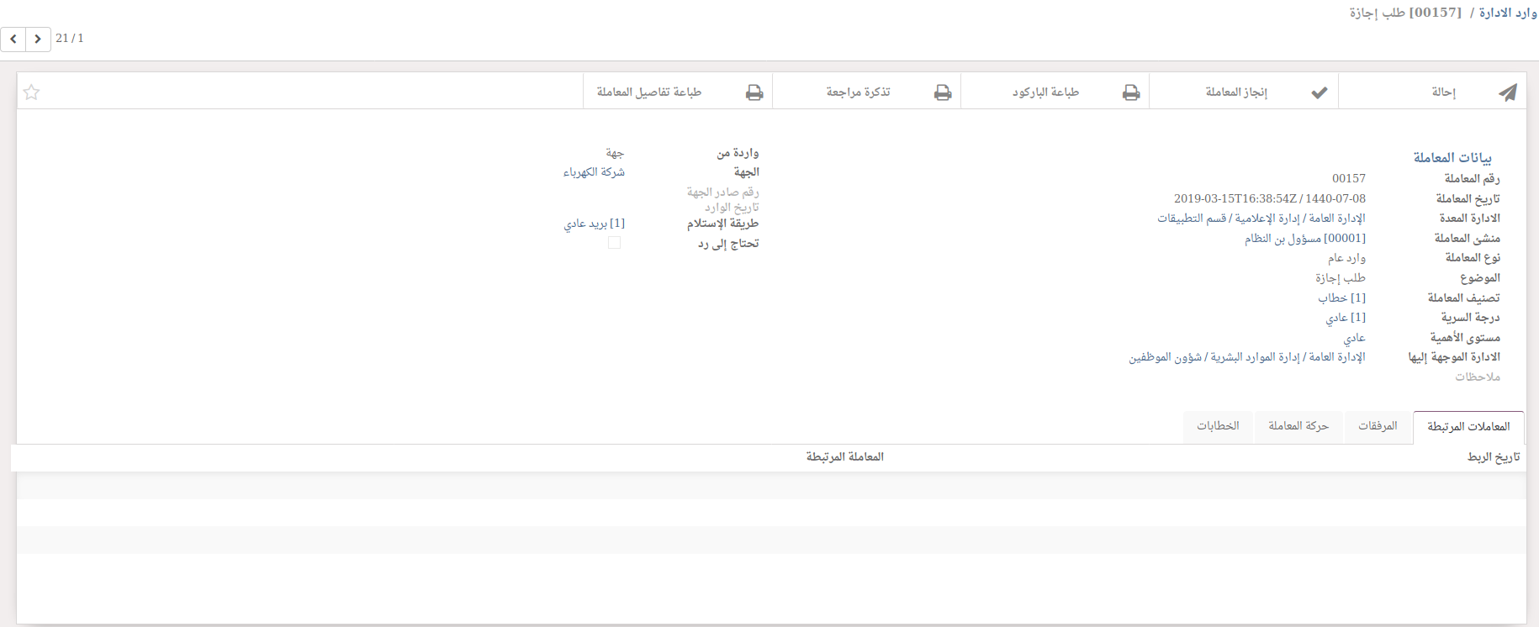Switch to حركة المعاملة tab
1539x627 pixels.
(1298, 426)
